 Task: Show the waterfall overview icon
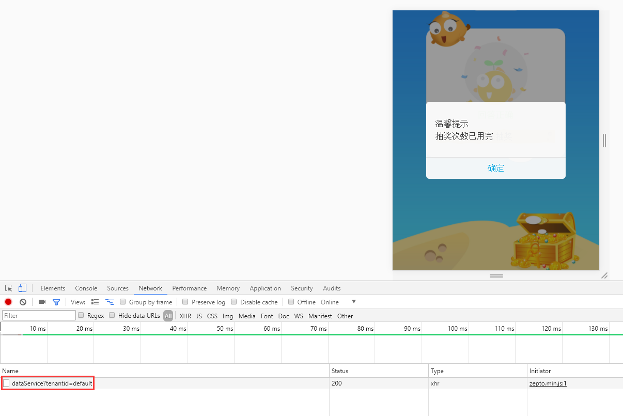click(110, 302)
